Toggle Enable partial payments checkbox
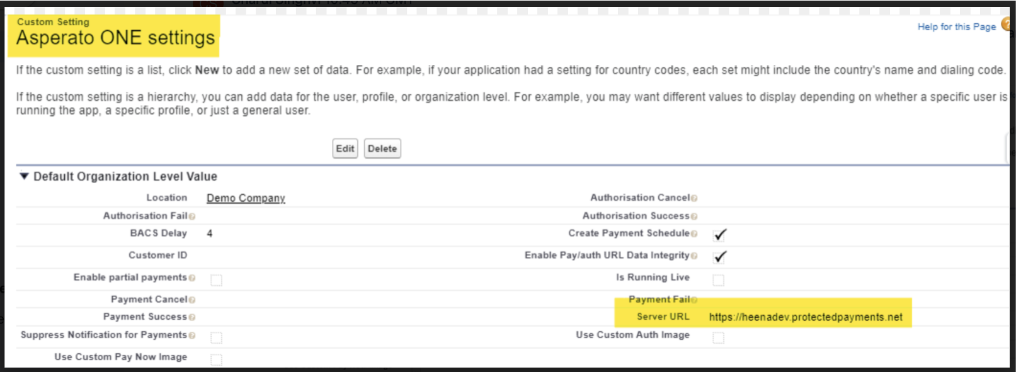Image resolution: width=1016 pixels, height=372 pixels. tap(216, 280)
